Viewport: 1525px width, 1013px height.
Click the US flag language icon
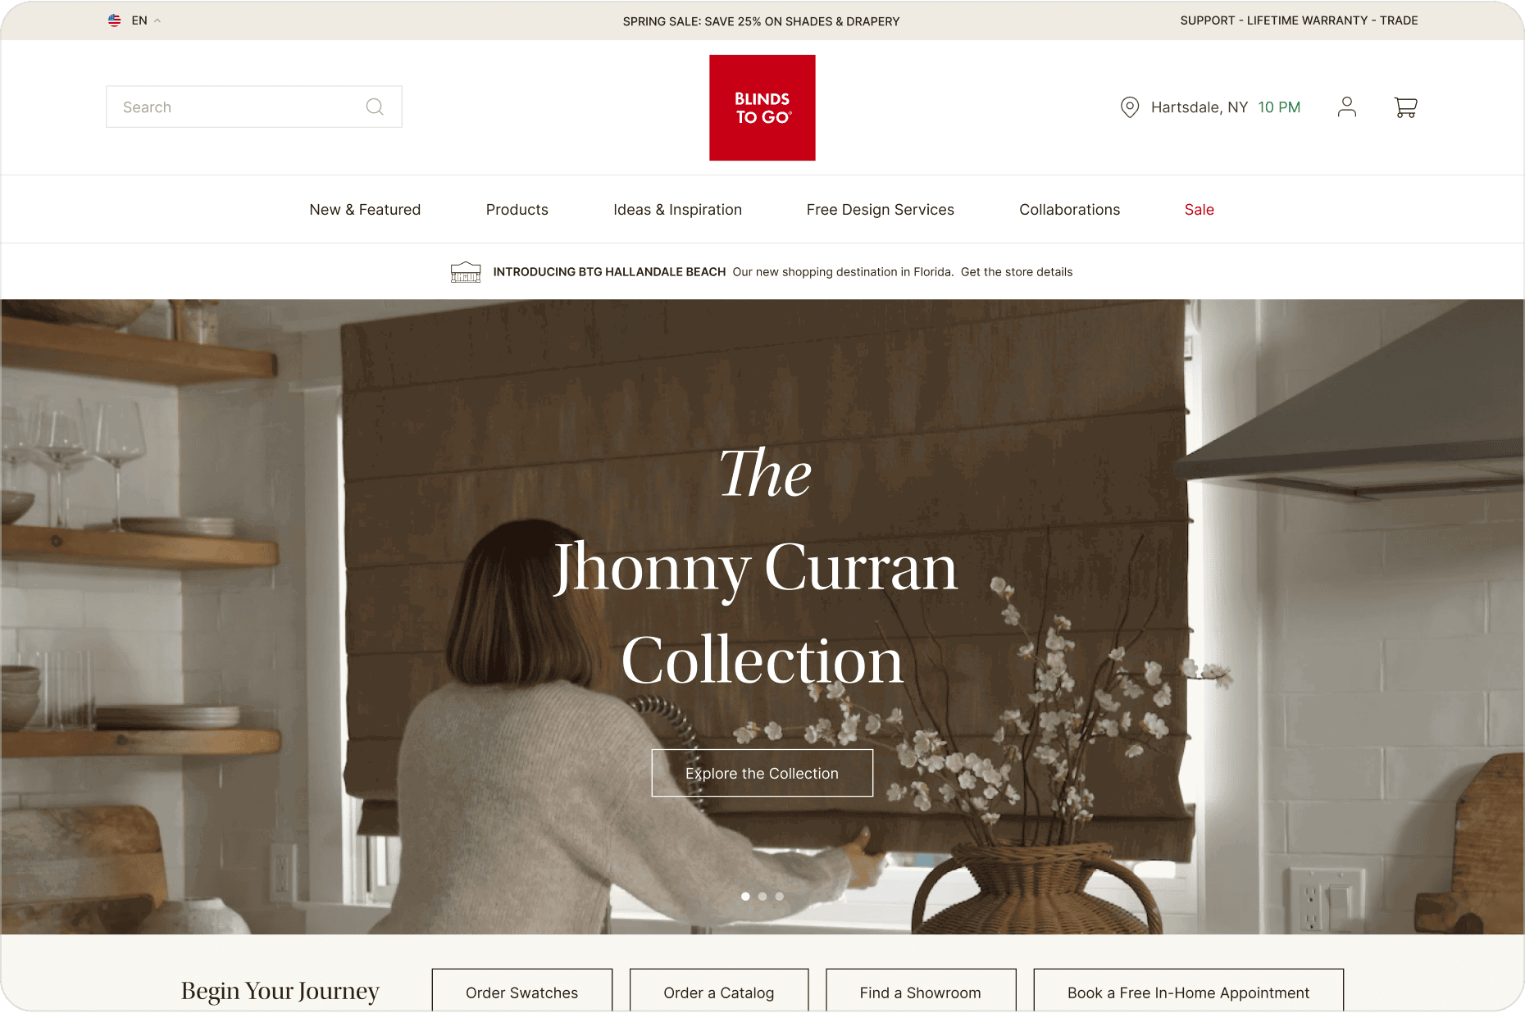tap(115, 20)
